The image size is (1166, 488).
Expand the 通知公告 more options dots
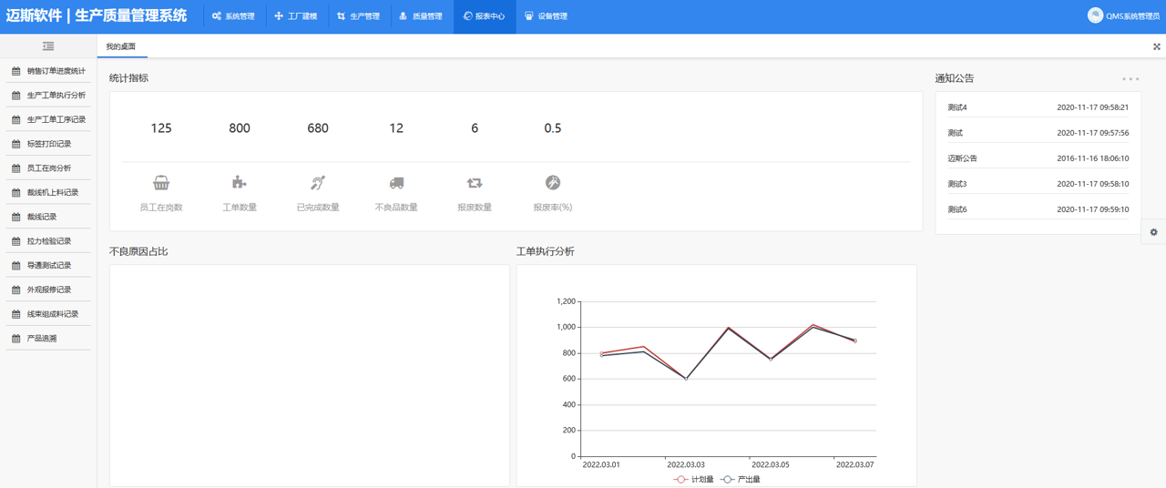pyautogui.click(x=1130, y=79)
